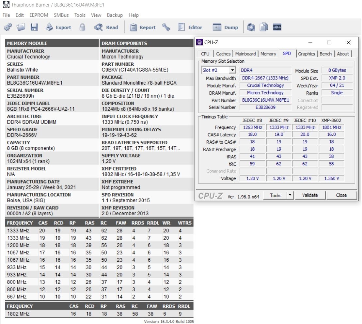Click the 667 MHz row in frequency table
This screenshot has width=362, height=324.
tap(99, 297)
